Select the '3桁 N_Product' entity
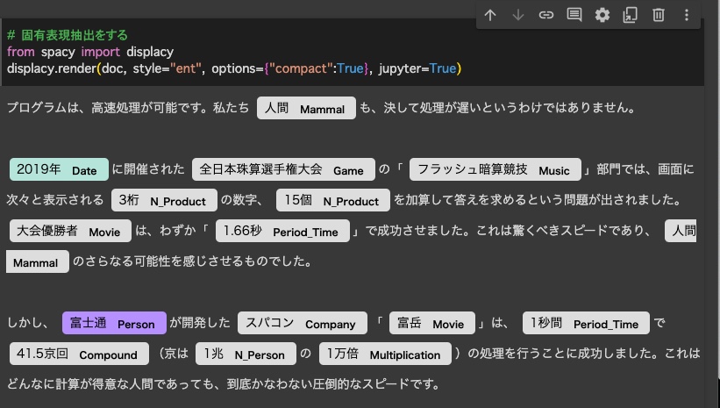720x408 pixels. click(164, 200)
